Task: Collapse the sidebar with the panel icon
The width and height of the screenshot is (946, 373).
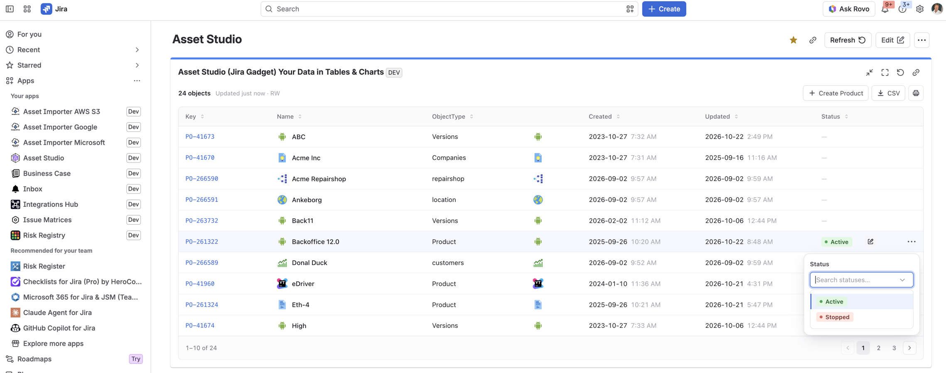Action: coord(10,9)
